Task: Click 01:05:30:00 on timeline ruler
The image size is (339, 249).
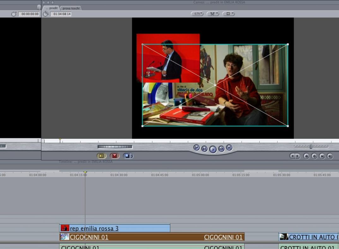Action: click(281, 175)
